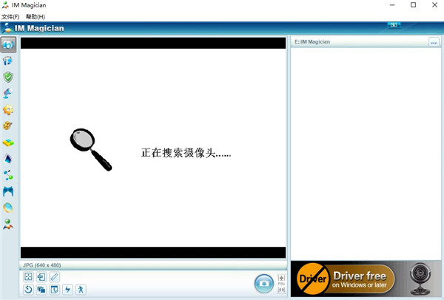Open the 帮助(H) menu
444x300 pixels.
tap(35, 16)
